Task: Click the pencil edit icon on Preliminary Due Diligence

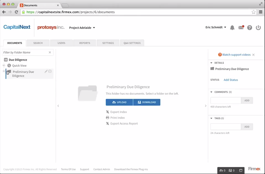Action: 46,71
